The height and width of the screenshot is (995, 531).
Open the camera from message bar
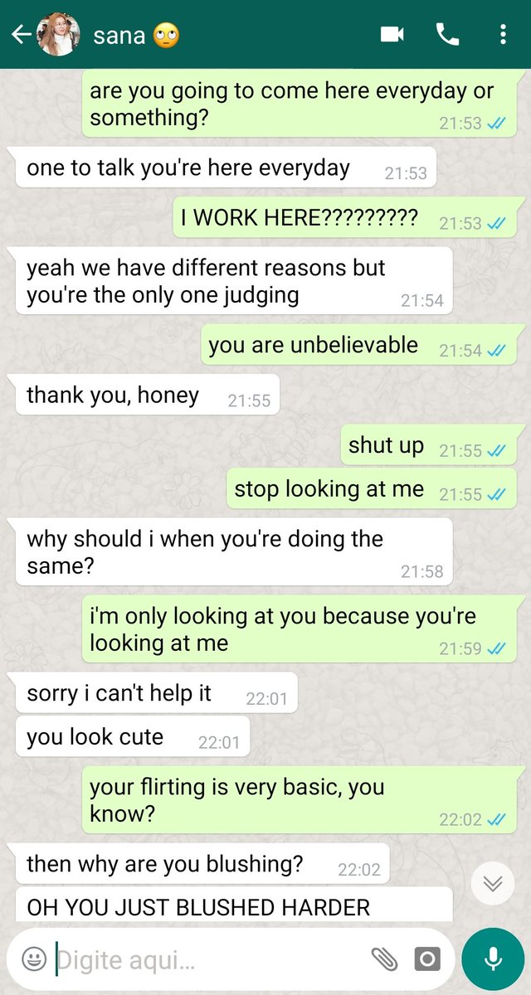(x=426, y=959)
